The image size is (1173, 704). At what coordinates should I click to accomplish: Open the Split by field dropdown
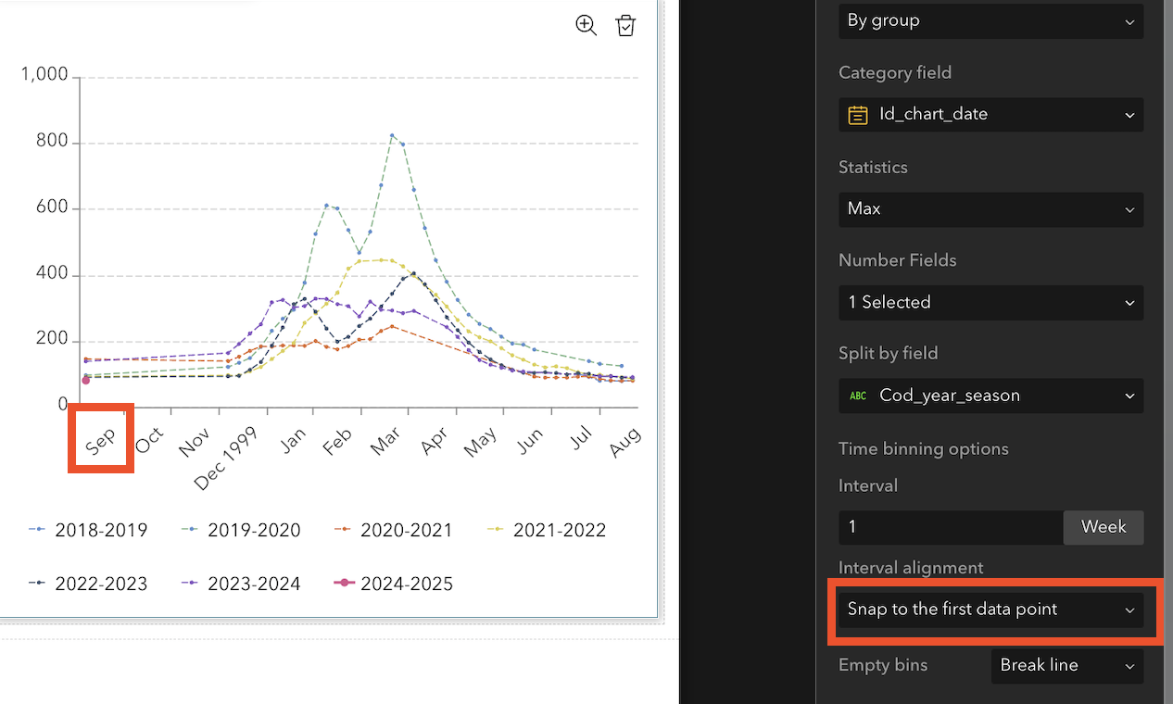click(990, 396)
